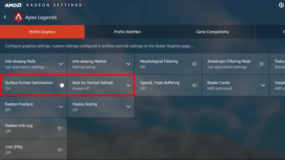This screenshot has width=285, height=160.
Task: Toggle Morphological Filtering switch
Action: [x=195, y=64]
